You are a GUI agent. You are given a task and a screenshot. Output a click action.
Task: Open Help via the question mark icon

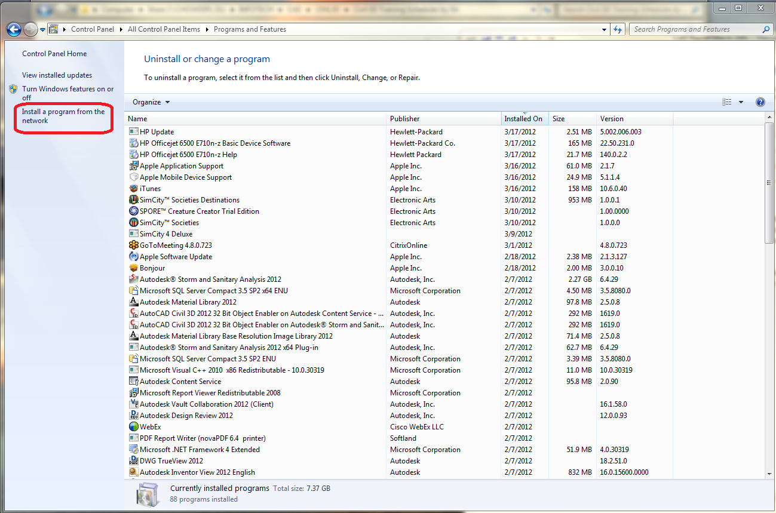pos(760,102)
